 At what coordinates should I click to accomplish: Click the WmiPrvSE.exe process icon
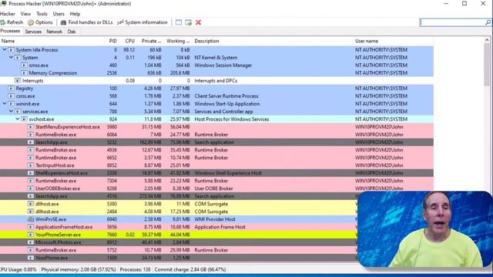[x=31, y=219]
